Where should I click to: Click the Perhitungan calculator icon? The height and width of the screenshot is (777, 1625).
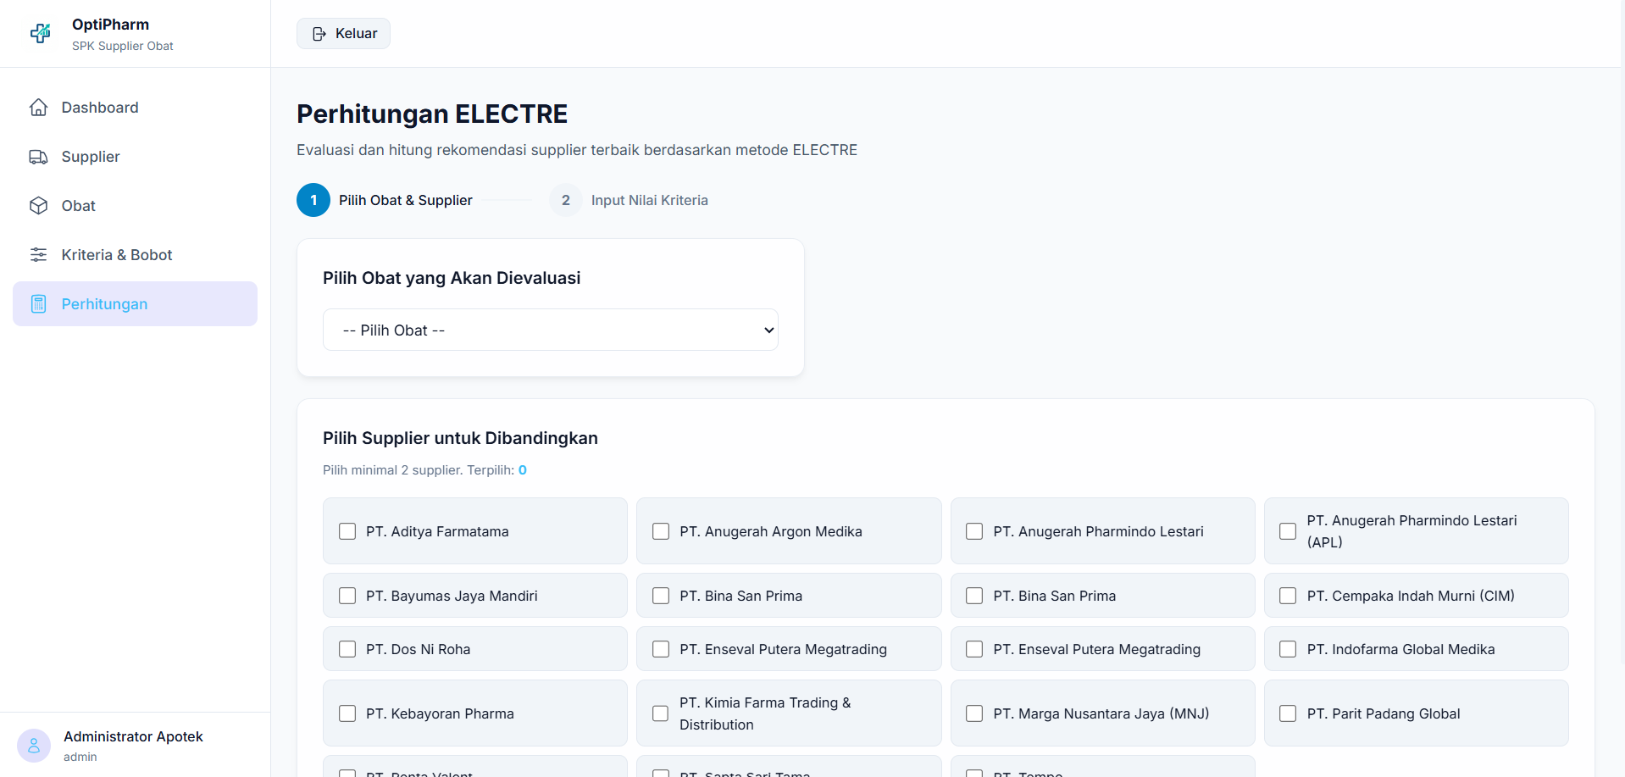tap(38, 304)
